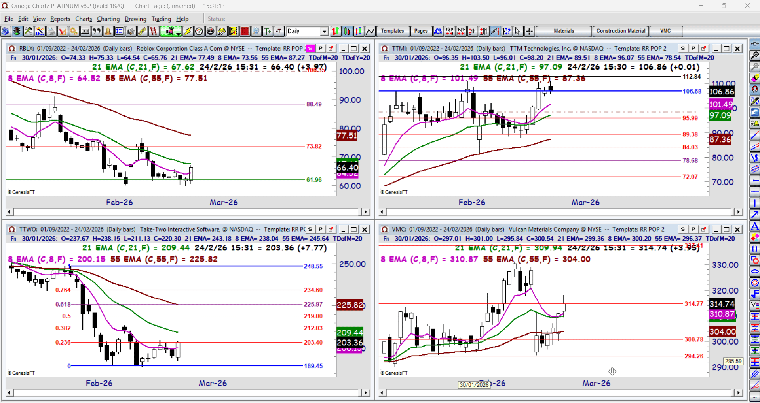Image resolution: width=760 pixels, height=403 pixels.
Task: Switch to line chart style icon
Action: (x=370, y=31)
